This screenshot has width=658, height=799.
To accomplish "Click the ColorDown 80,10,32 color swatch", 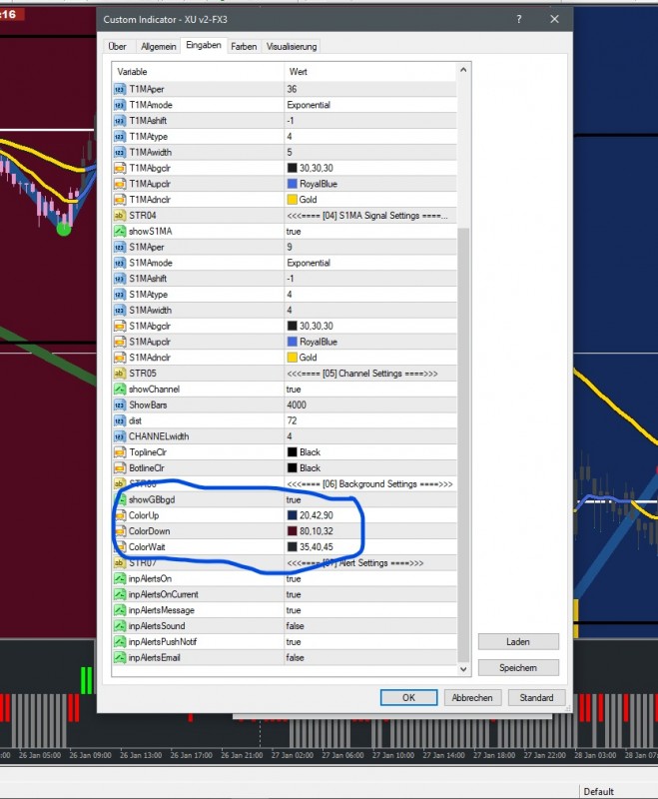I will tap(292, 531).
